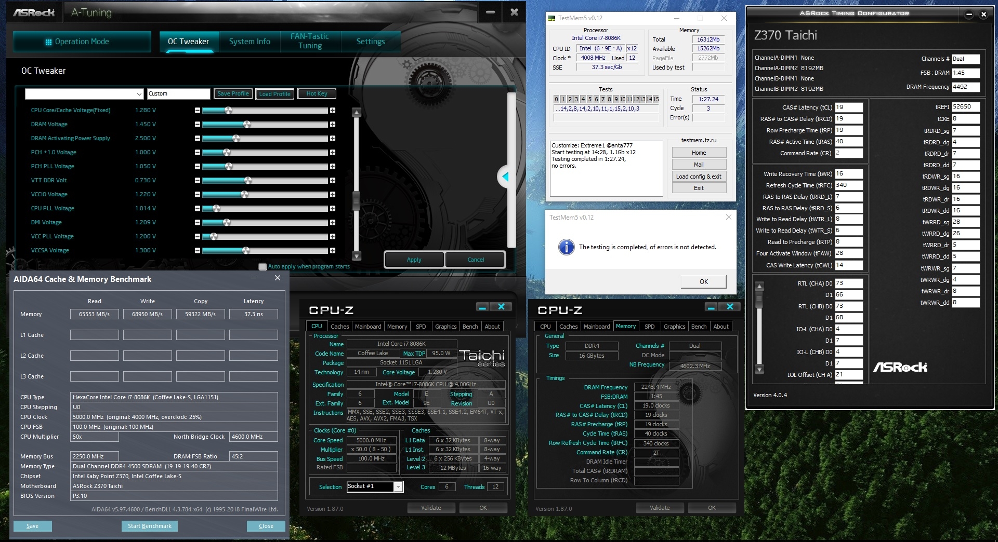The width and height of the screenshot is (998, 542).
Task: Click the DRAM Frequency field showing 4492
Action: click(966, 87)
